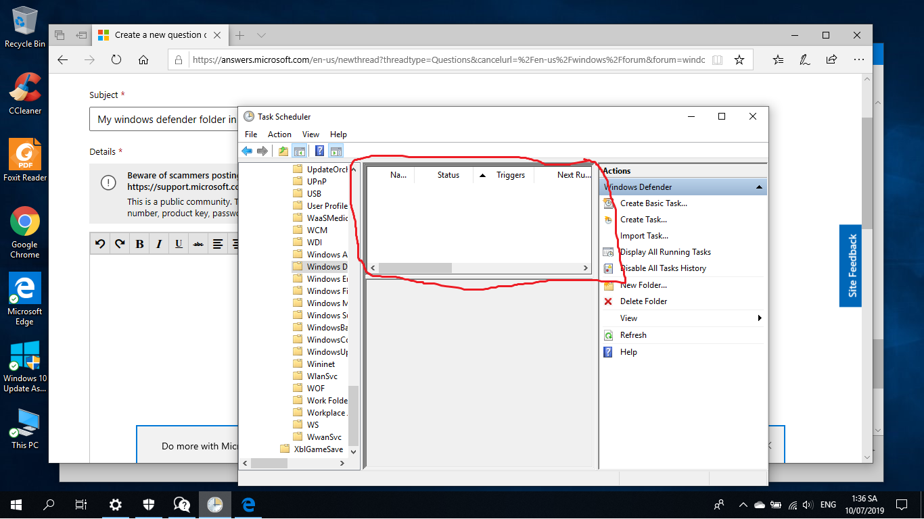The image size is (924, 519).
Task: Click the New Folder... action
Action: (643, 285)
